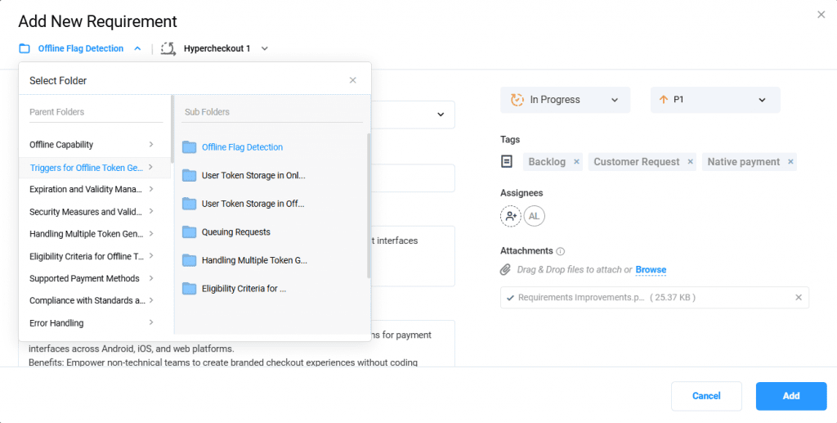
Task: Remove the Native payment tag
Action: coord(790,162)
